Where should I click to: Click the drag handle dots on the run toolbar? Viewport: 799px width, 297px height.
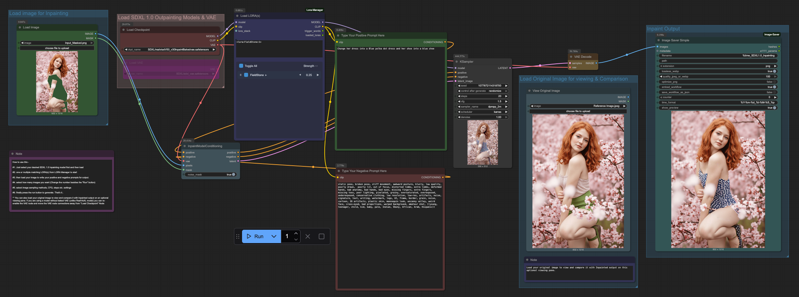click(x=238, y=236)
